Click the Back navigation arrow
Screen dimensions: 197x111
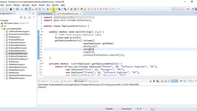point(110,9)
